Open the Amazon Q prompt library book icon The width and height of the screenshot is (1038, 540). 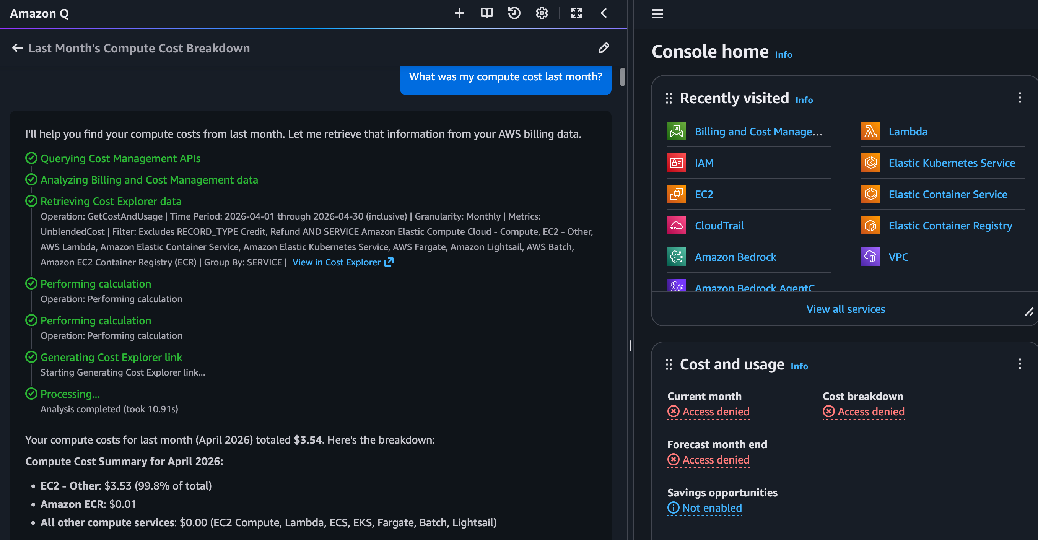486,13
